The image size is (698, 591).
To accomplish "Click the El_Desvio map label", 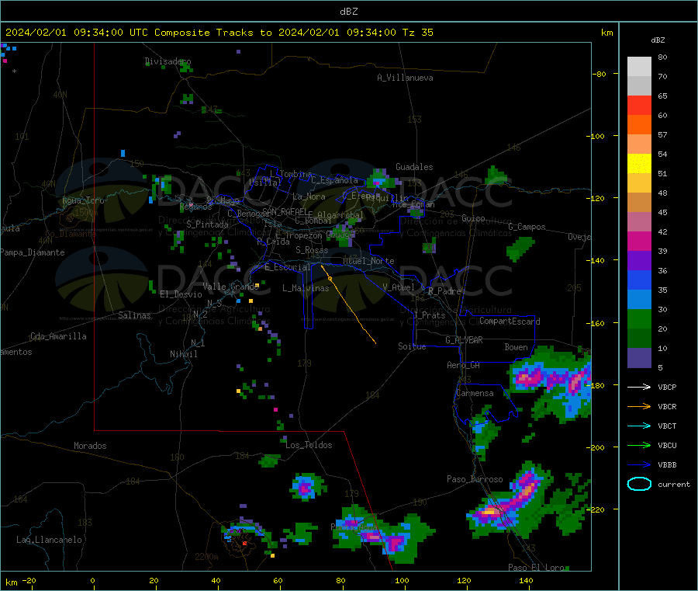I will 181,294.
